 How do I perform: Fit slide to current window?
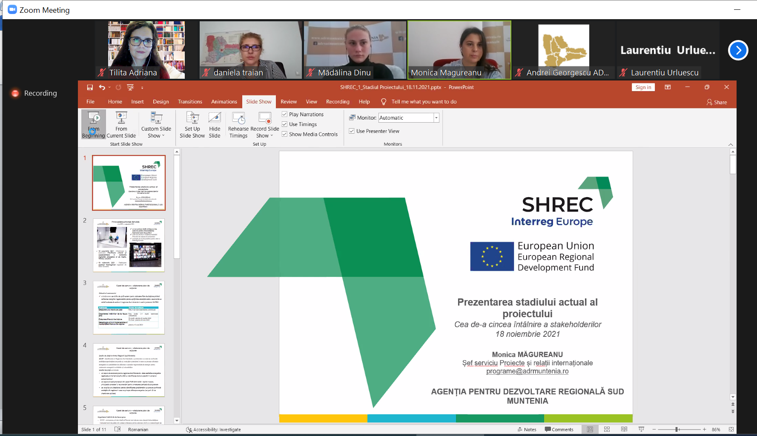click(x=731, y=430)
